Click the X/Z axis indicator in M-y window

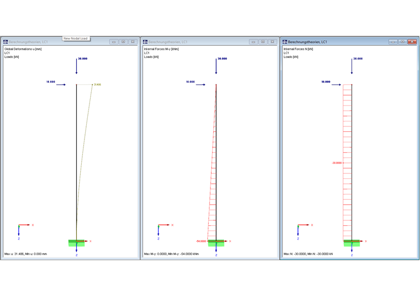(165, 231)
